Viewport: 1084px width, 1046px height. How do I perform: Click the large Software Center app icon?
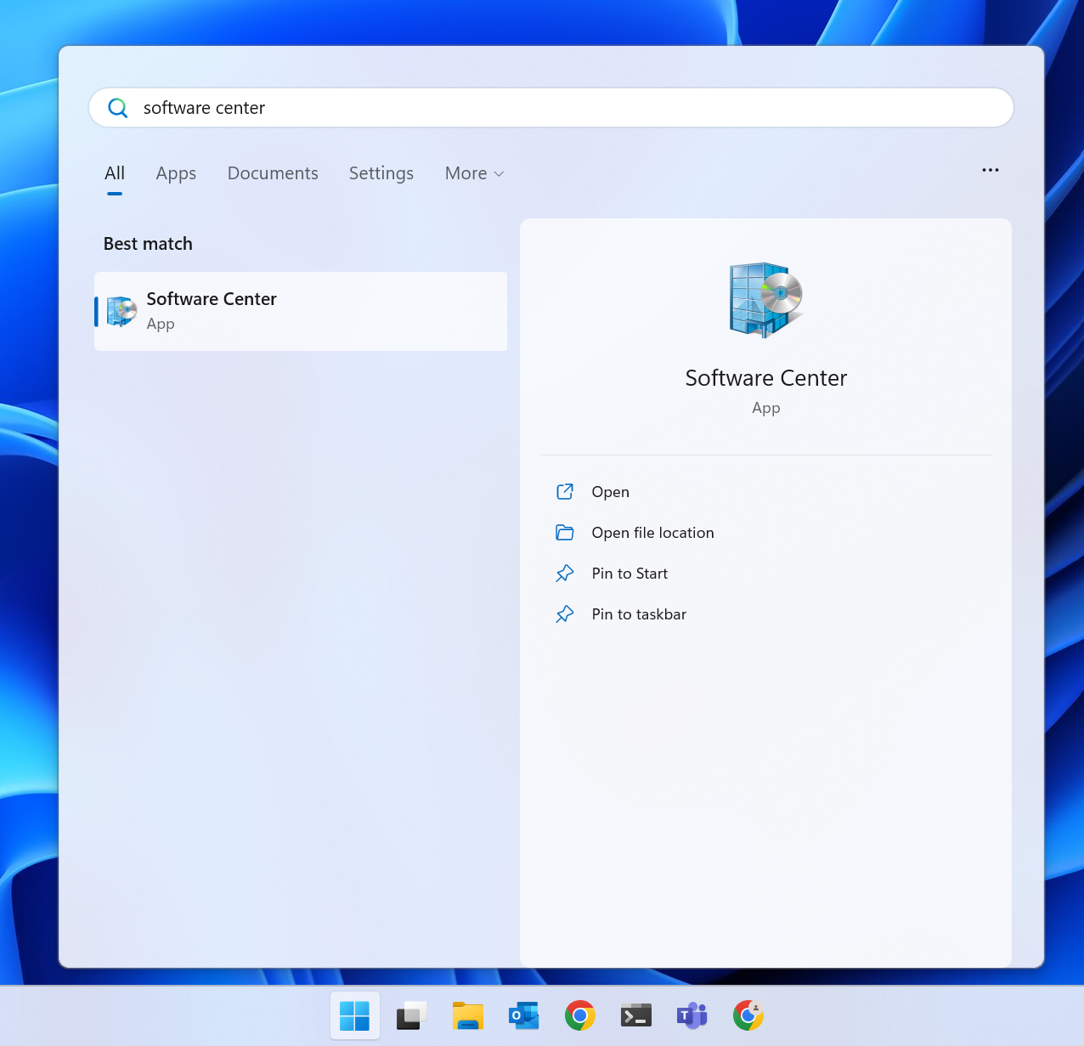tap(765, 299)
